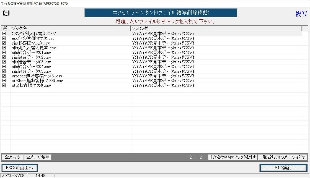The height and width of the screenshot is (178, 310).
Task: Select file name utf8bom無お客様マスタ.csv
Action: 37,81
